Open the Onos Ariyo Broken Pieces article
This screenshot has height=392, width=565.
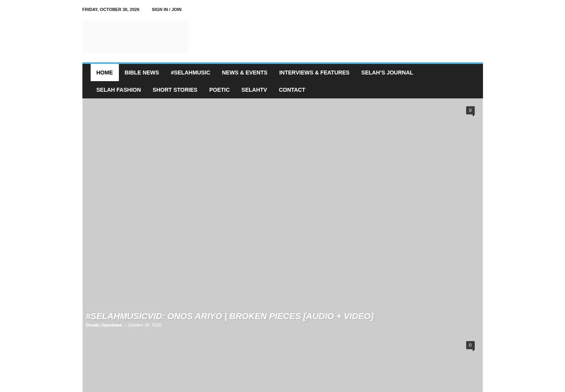[x=230, y=316]
